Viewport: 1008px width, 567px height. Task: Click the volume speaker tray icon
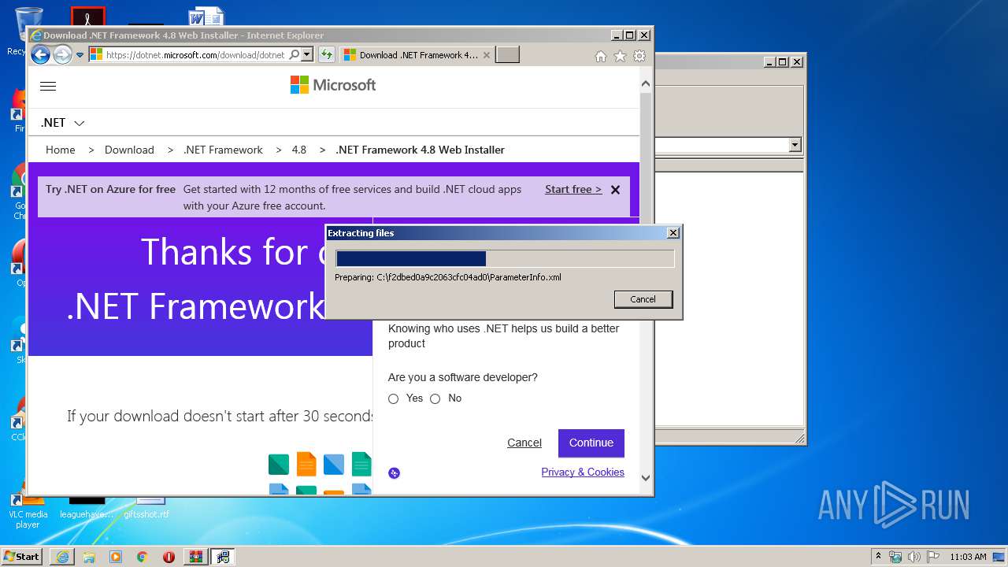point(914,557)
